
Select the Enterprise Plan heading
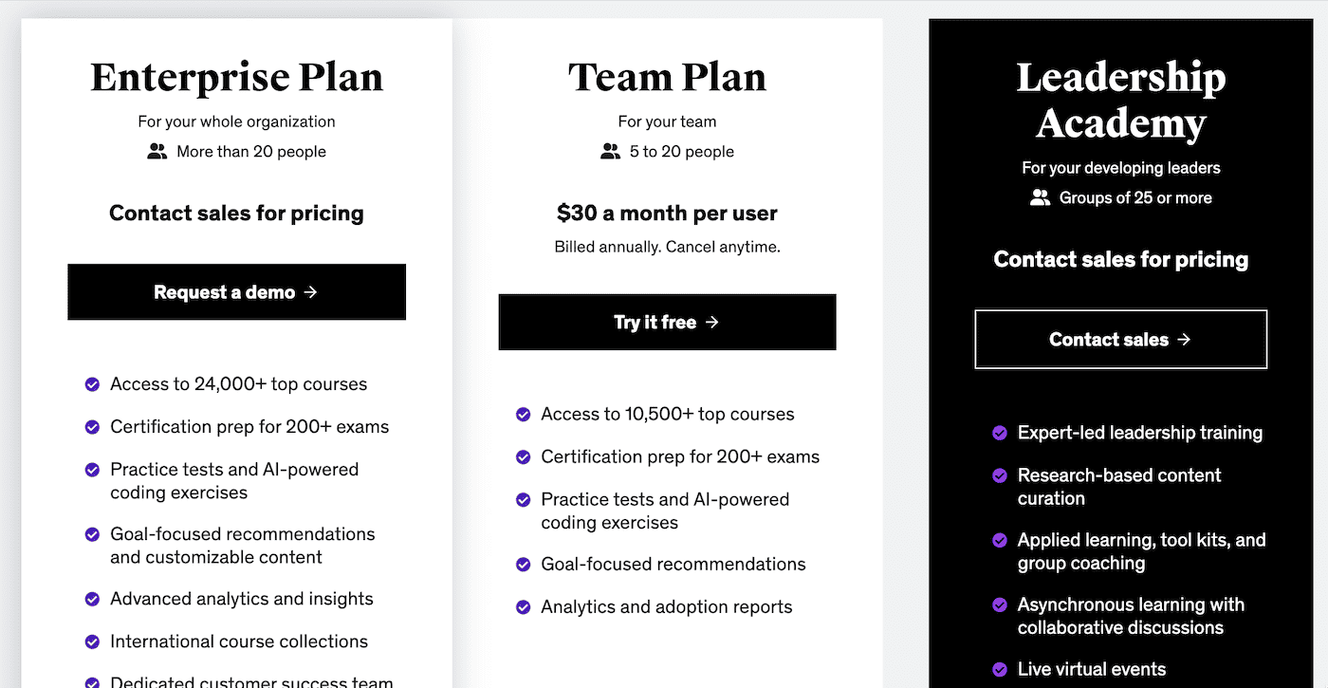236,76
